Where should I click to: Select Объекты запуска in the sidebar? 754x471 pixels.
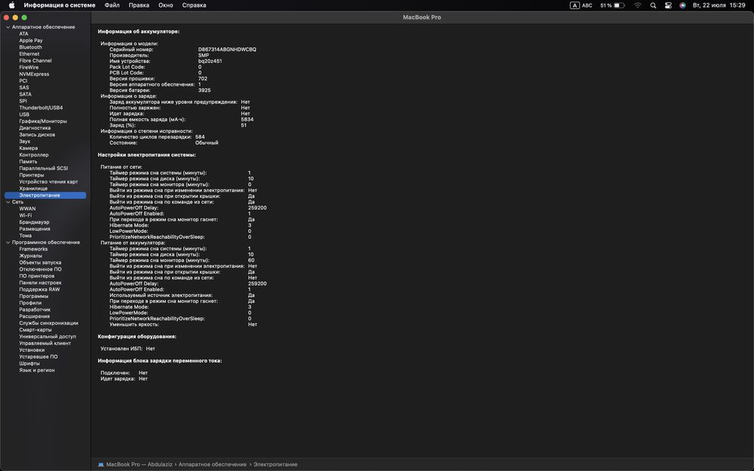40,262
